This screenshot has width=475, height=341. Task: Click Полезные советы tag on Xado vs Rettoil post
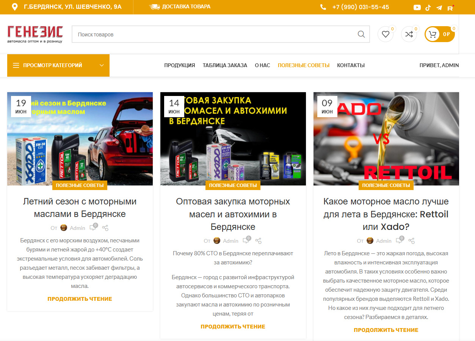tap(386, 185)
